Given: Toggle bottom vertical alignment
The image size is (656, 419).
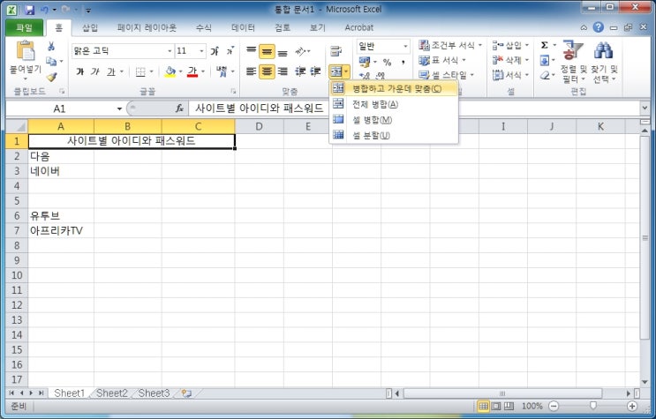Looking at the screenshot, I should 283,52.
